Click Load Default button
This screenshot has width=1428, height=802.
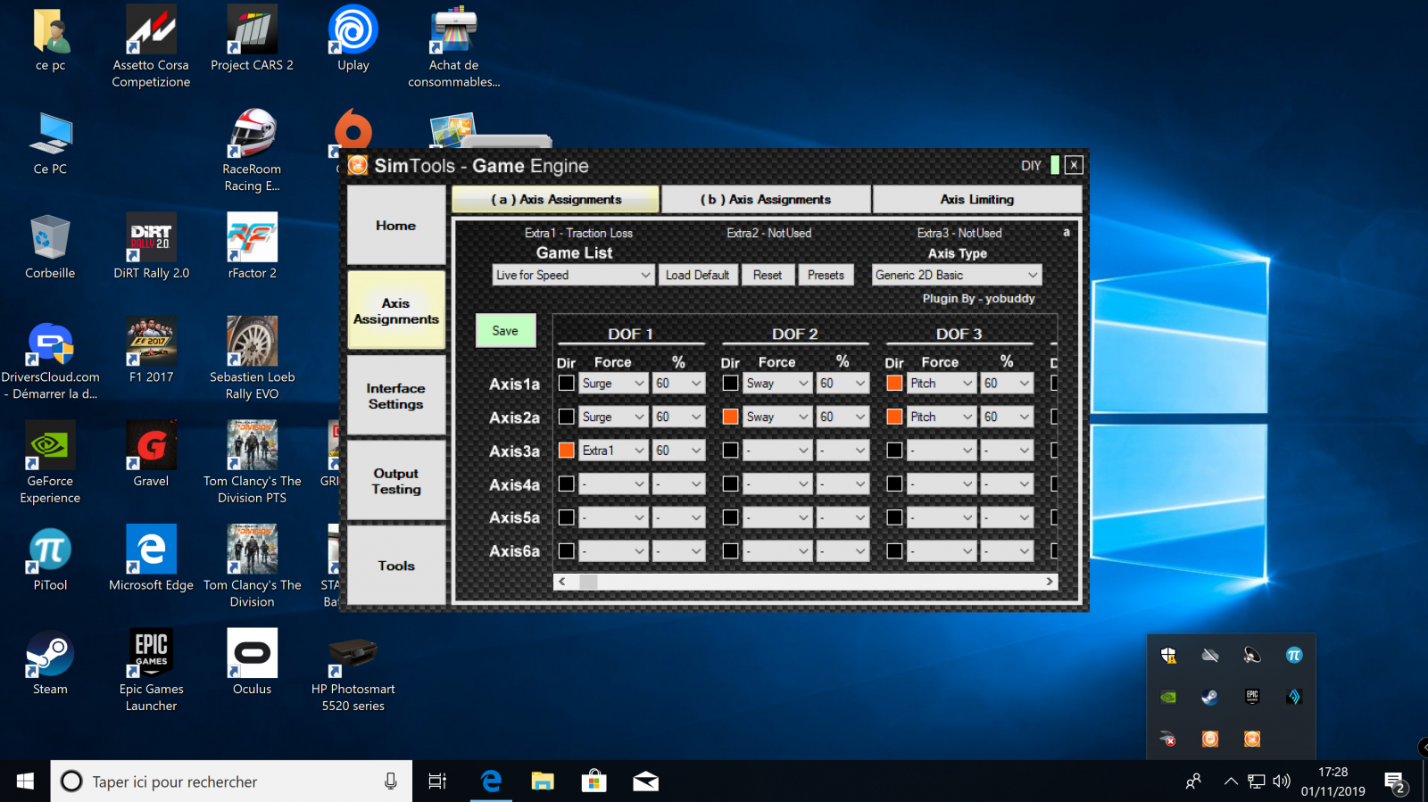[698, 275]
